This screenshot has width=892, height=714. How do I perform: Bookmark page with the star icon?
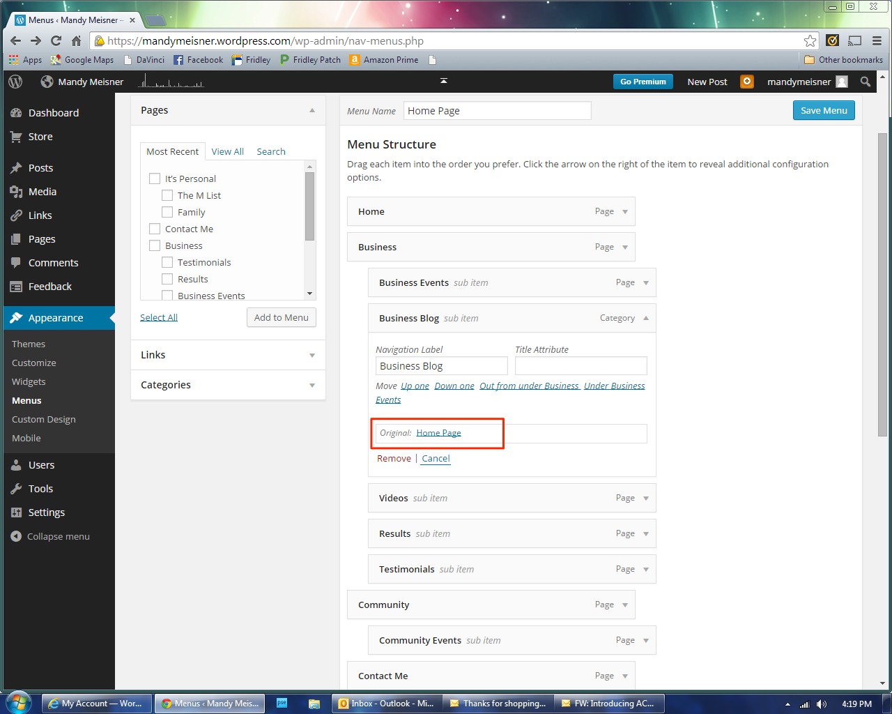click(810, 40)
